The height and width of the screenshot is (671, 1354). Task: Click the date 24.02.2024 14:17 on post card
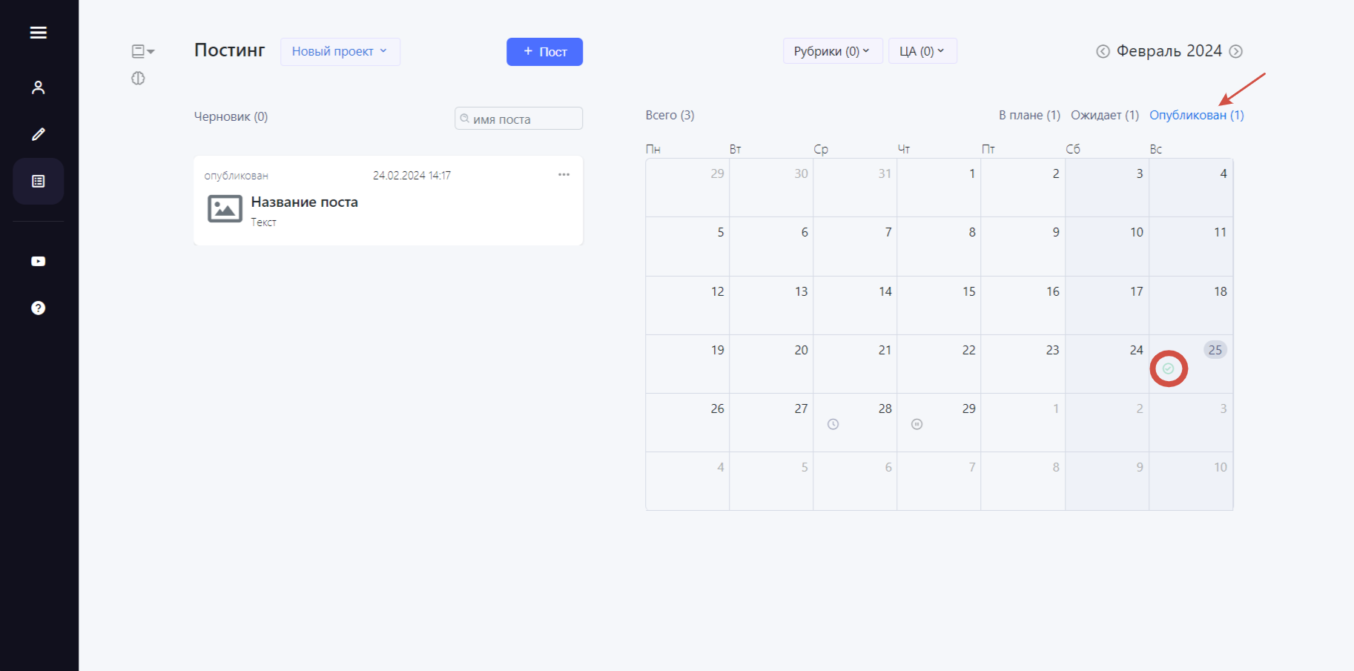(x=412, y=176)
